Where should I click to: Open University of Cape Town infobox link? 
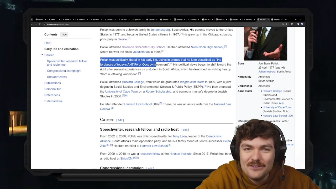[x=277, y=107]
